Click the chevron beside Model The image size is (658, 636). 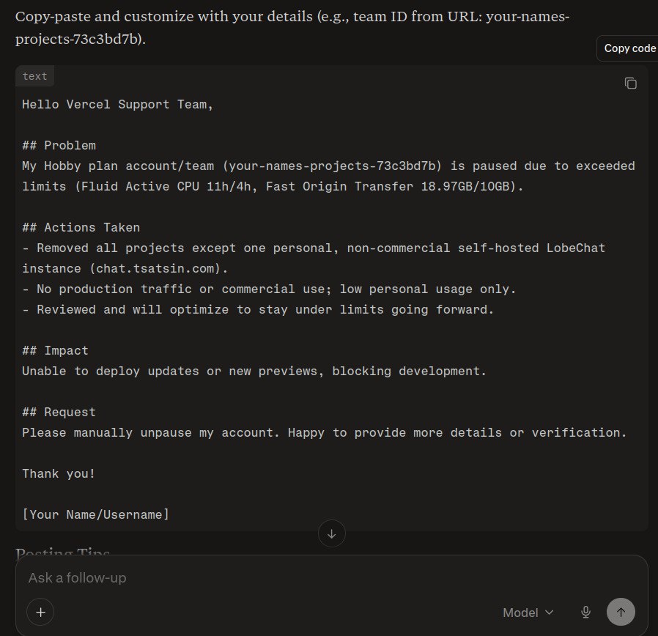(550, 612)
